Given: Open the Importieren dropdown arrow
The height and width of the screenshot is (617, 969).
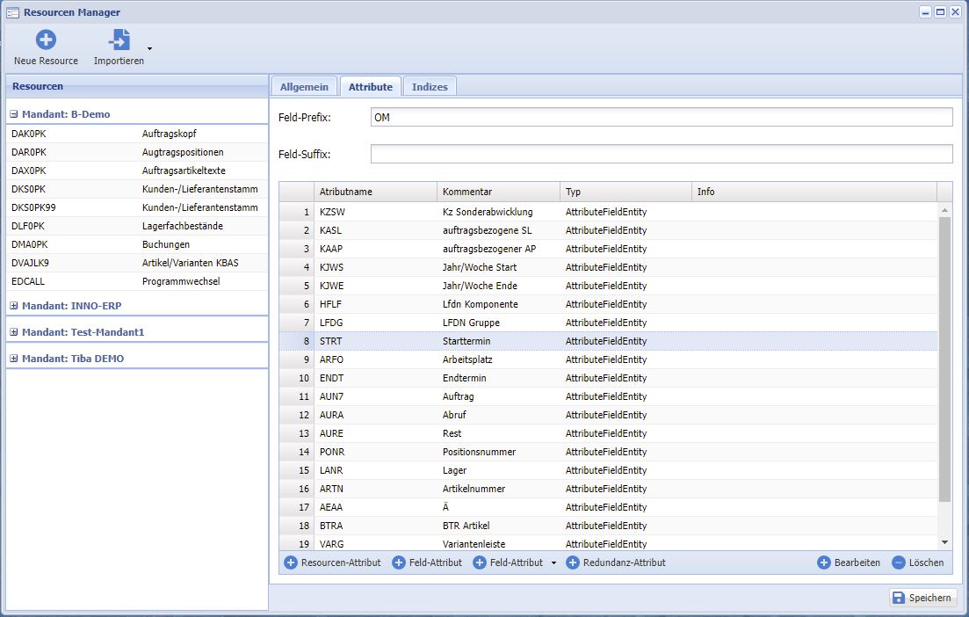Looking at the screenshot, I should pos(149,48).
